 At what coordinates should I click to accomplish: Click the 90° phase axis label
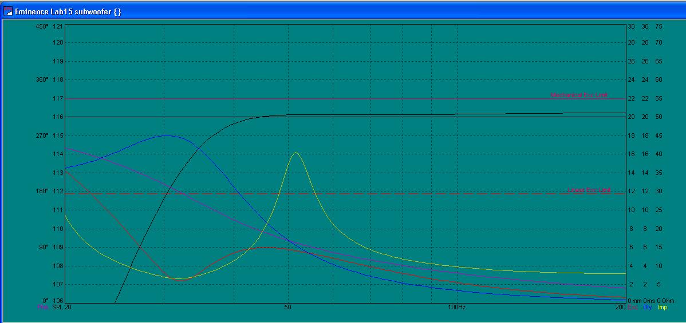point(44,247)
